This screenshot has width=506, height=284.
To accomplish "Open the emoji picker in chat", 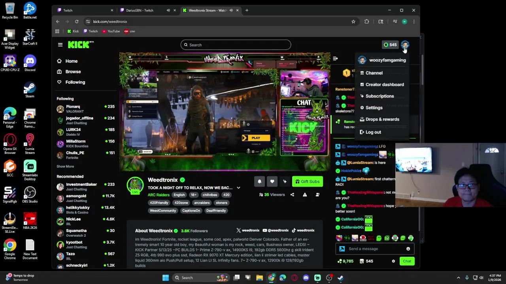I will [x=408, y=249].
